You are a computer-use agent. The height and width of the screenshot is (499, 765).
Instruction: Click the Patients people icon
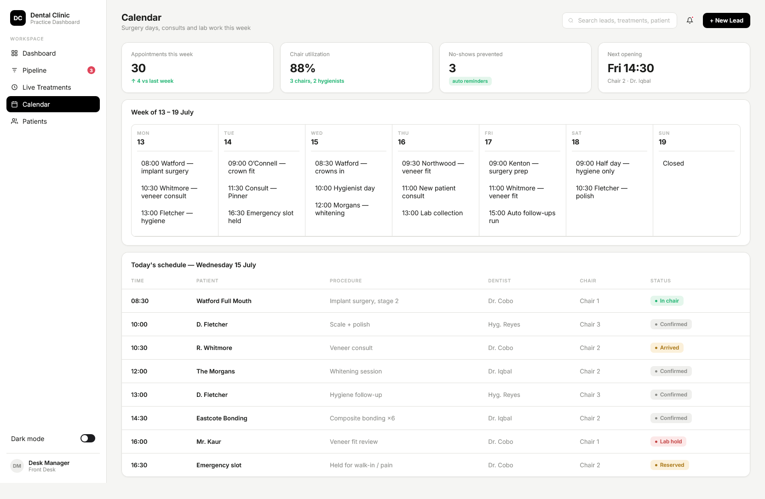pos(15,121)
